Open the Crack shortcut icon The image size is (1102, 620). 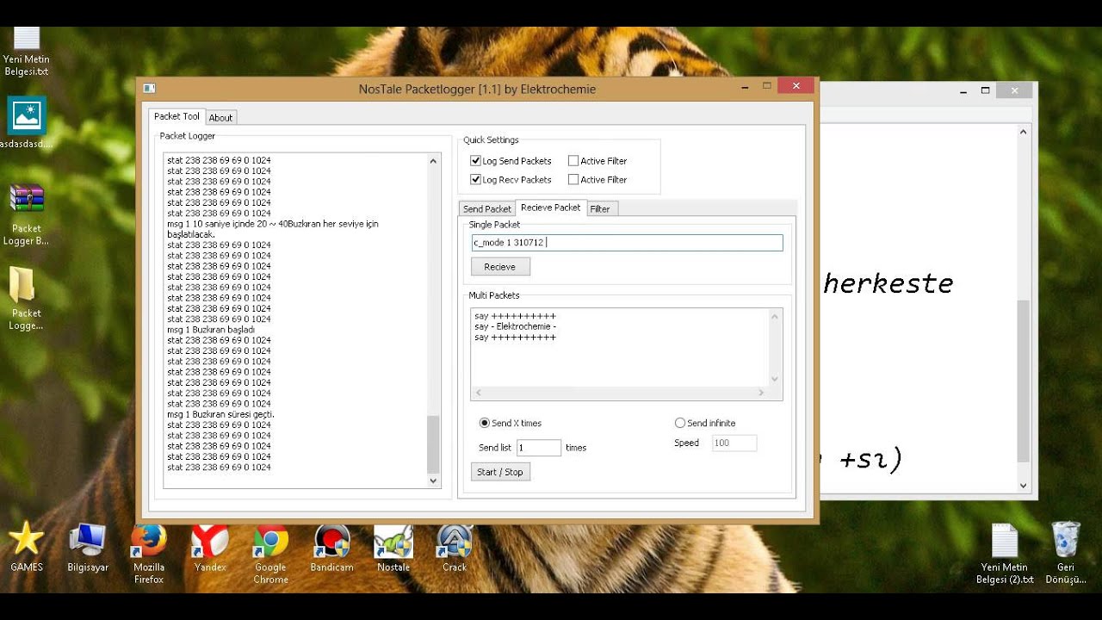pos(455,547)
